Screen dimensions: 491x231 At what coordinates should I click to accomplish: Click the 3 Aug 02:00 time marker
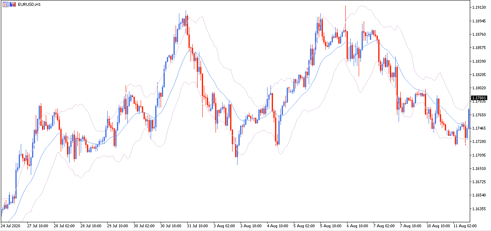pyautogui.click(x=225, y=226)
